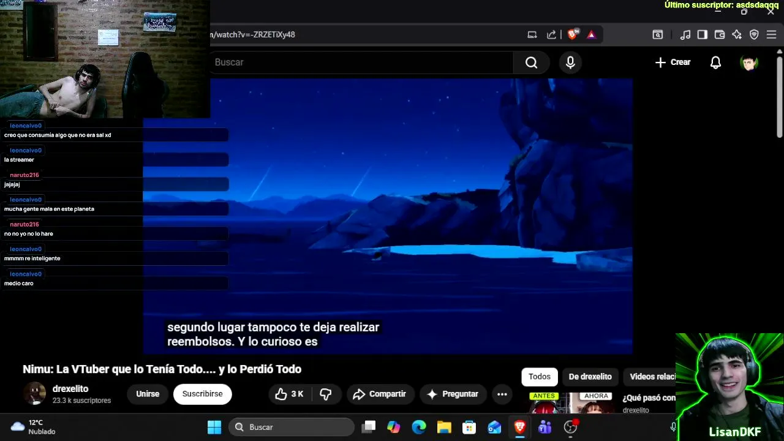Click the 23.3 k suscriptores text
This screenshot has width=784, height=441.
[81, 401]
